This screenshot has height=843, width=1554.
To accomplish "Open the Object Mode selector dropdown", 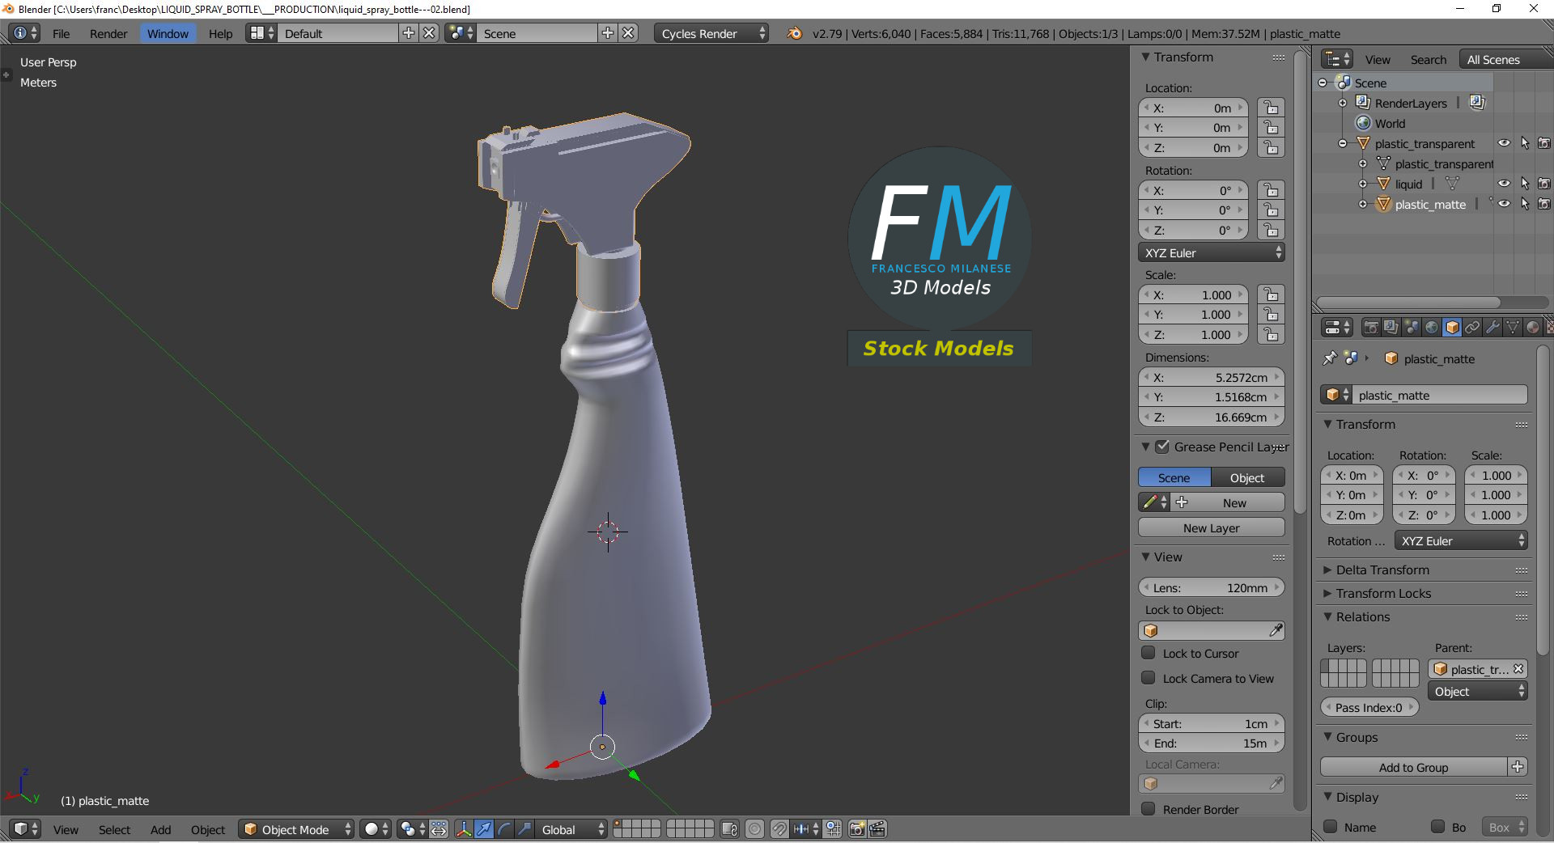I will click(297, 829).
